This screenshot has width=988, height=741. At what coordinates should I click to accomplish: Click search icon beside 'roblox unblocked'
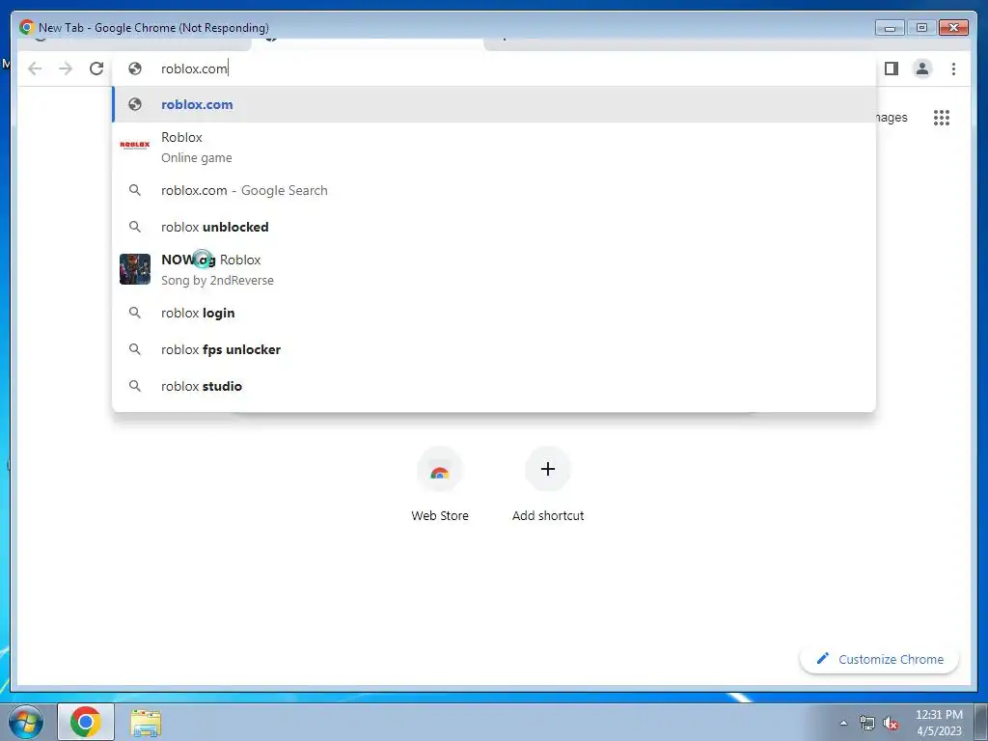tap(135, 226)
